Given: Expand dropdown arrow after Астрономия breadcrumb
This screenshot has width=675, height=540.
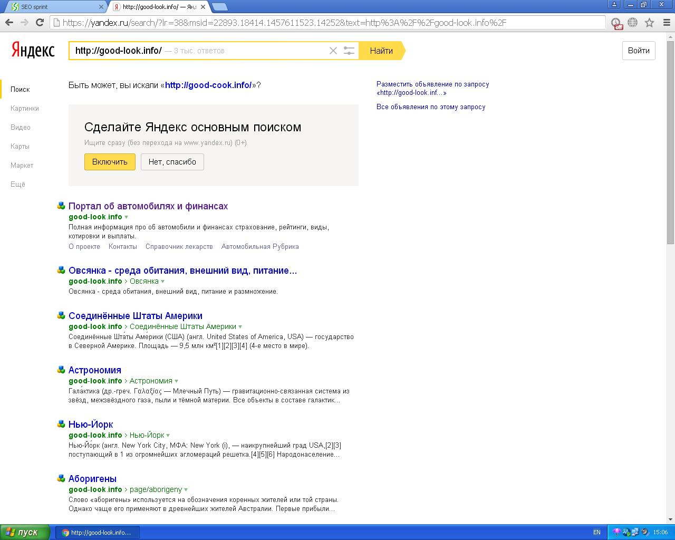Looking at the screenshot, I should pos(176,381).
